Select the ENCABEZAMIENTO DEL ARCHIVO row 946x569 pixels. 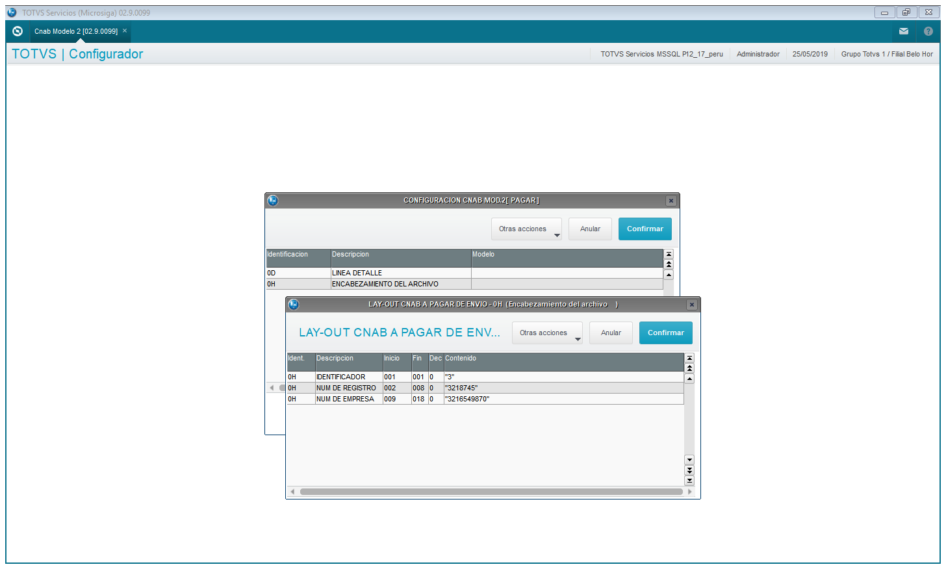pos(465,284)
